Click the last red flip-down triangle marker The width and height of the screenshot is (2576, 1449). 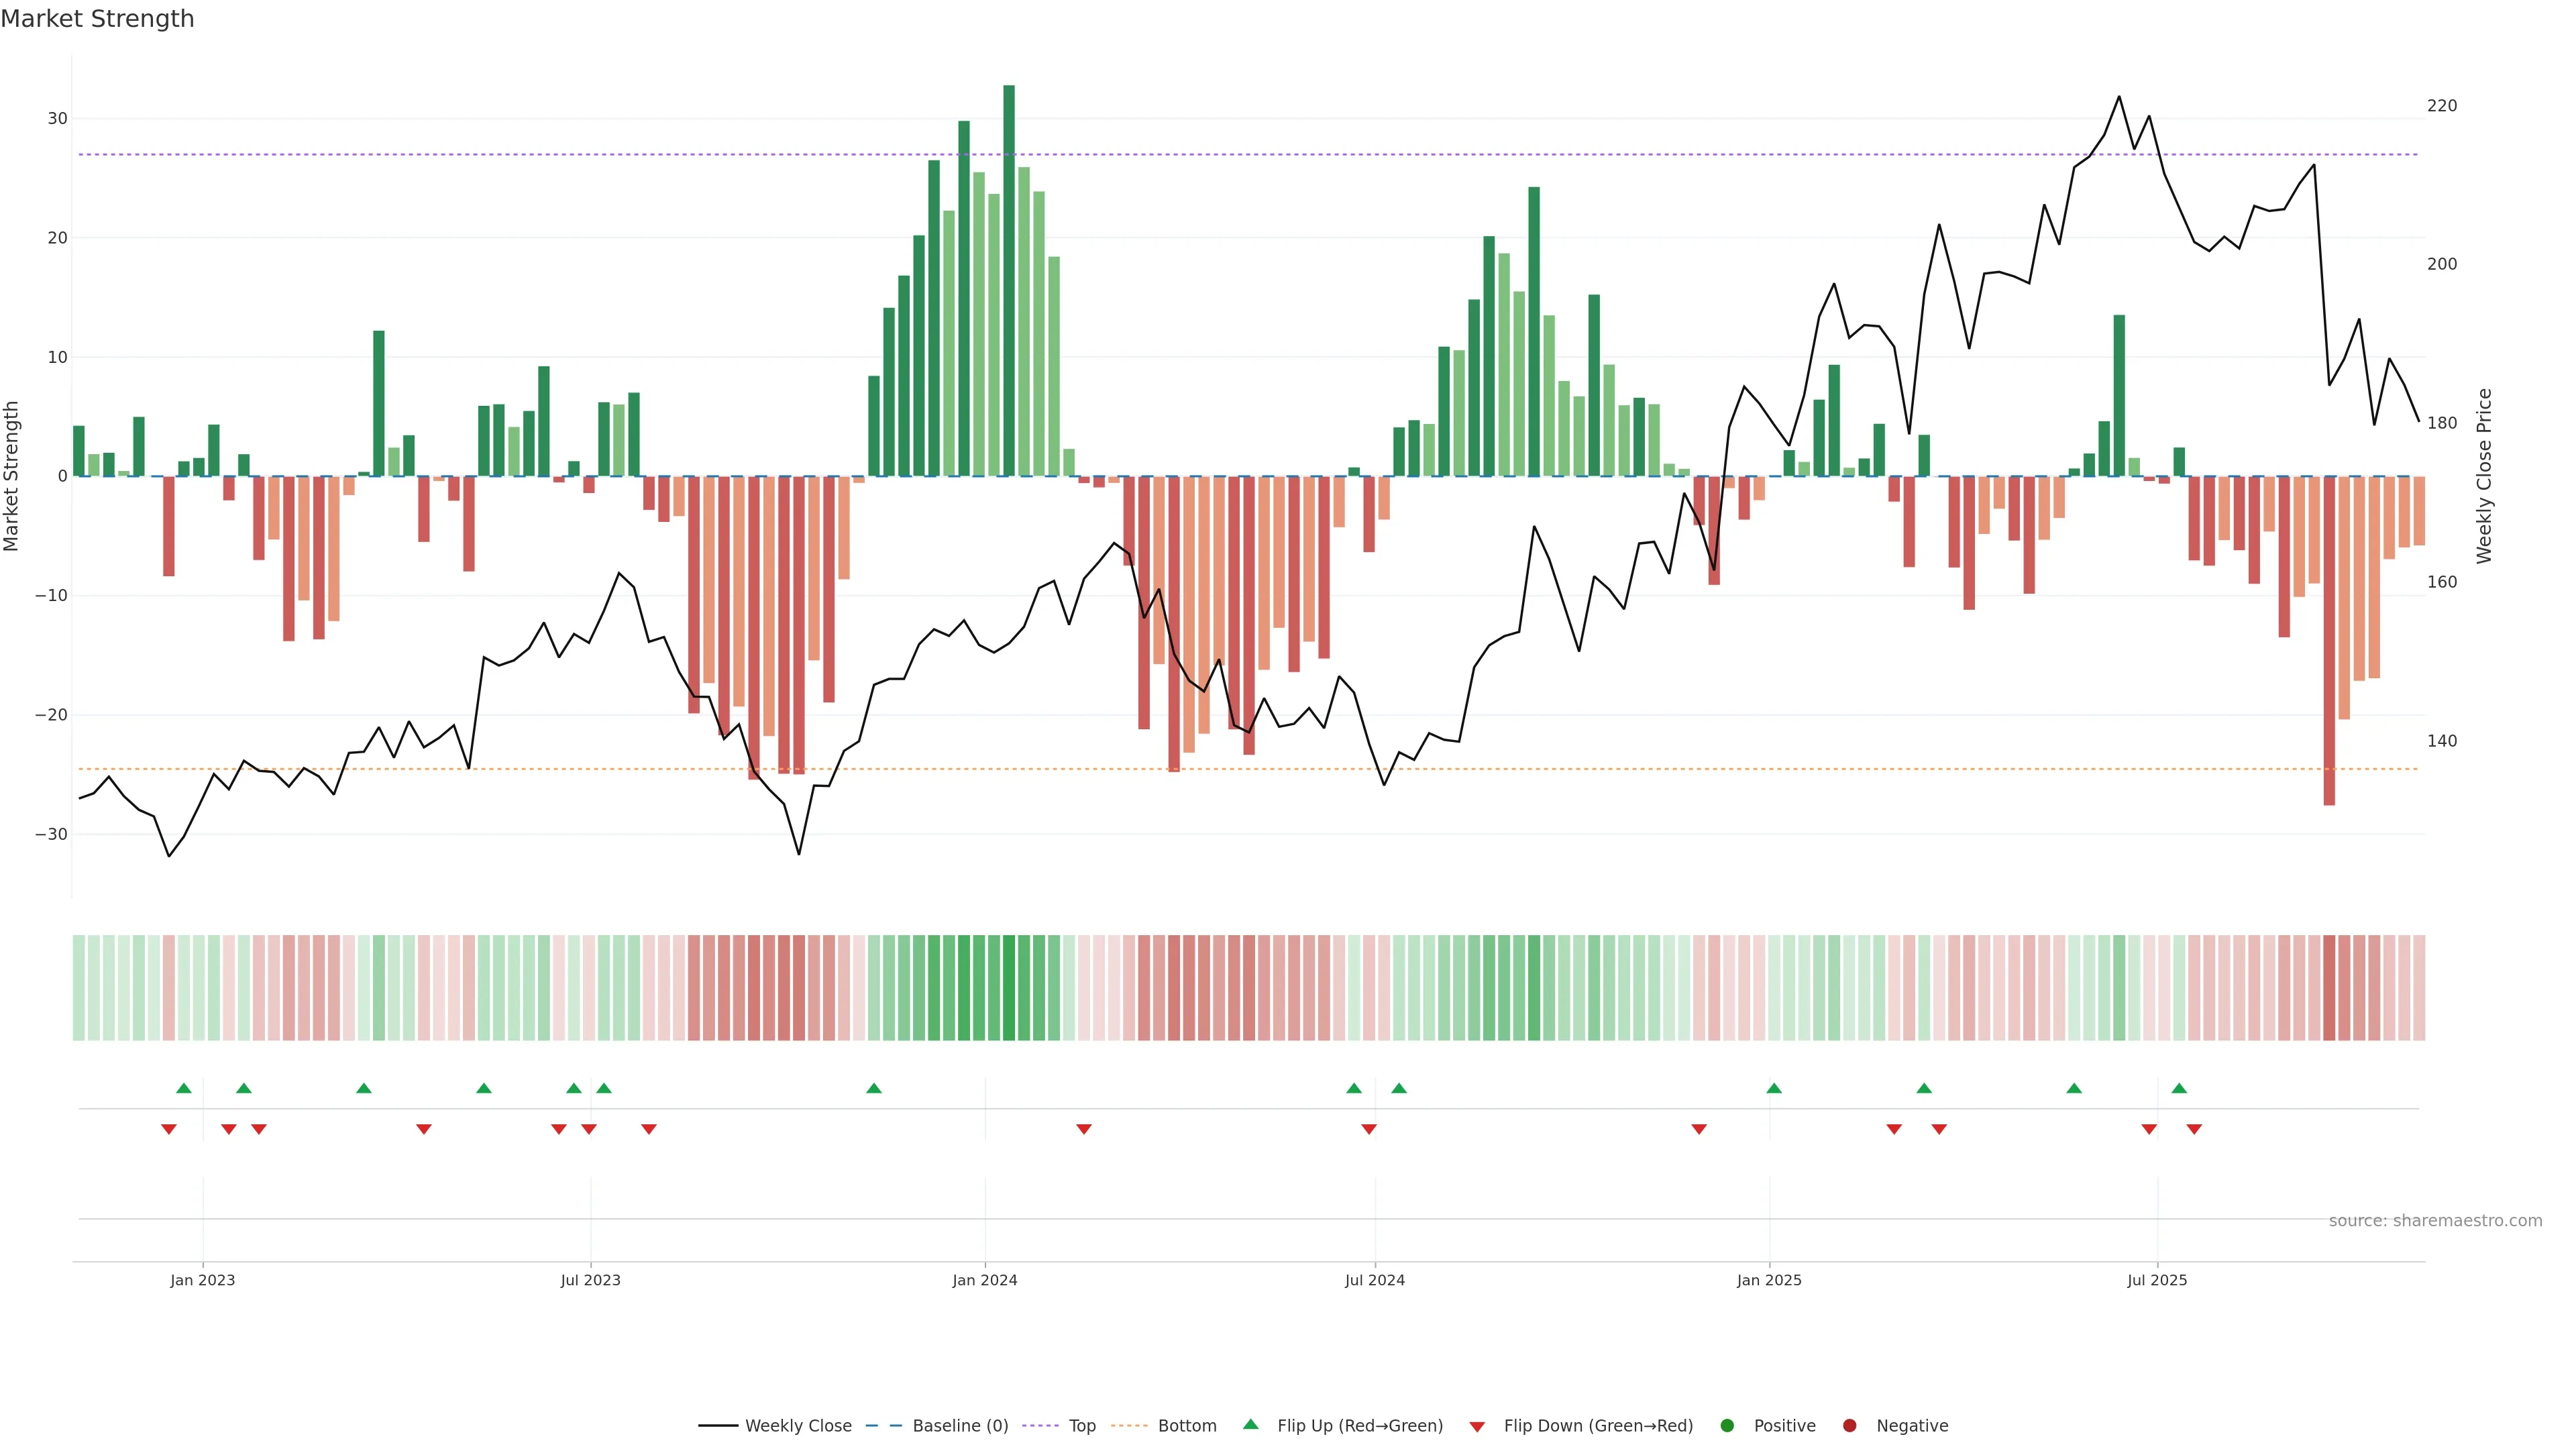pyautogui.click(x=2194, y=1129)
